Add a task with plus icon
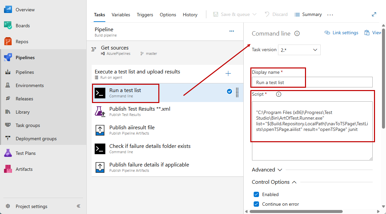Screen dimensions: 386x214 tap(228, 73)
